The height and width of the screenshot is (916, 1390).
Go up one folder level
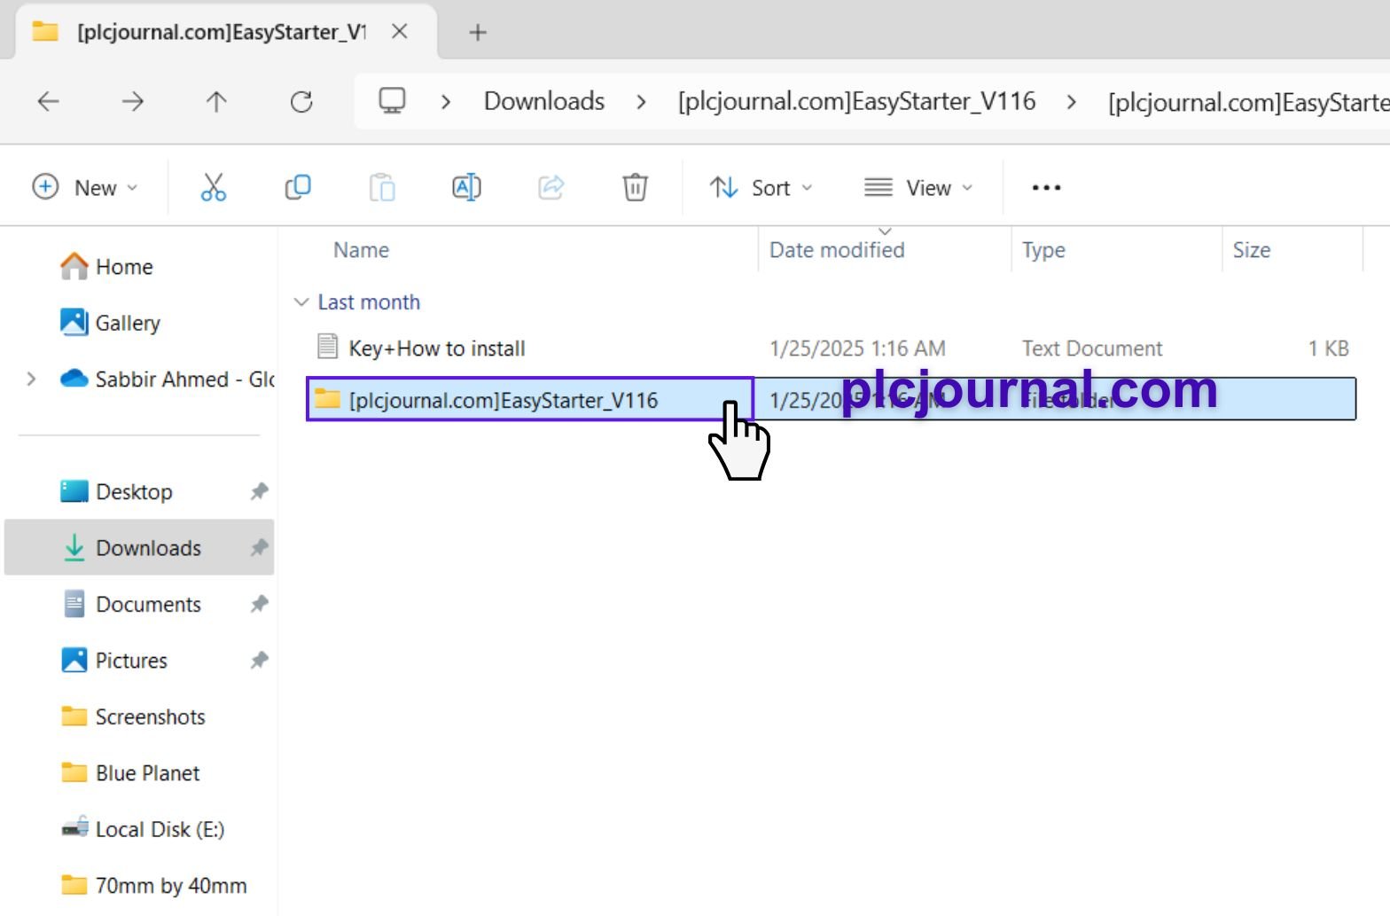pos(216,101)
